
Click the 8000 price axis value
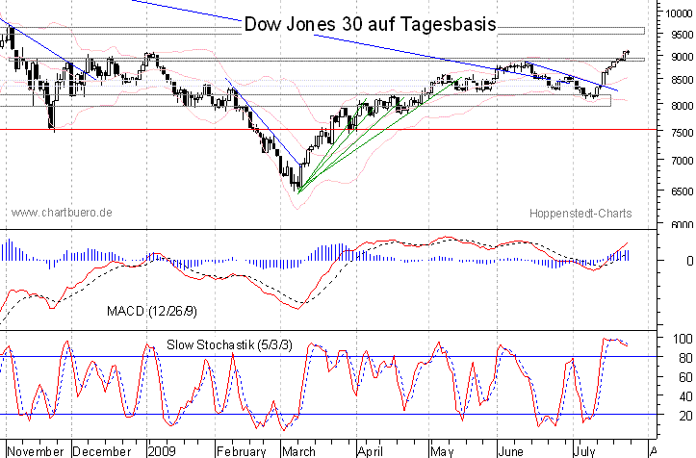point(682,106)
